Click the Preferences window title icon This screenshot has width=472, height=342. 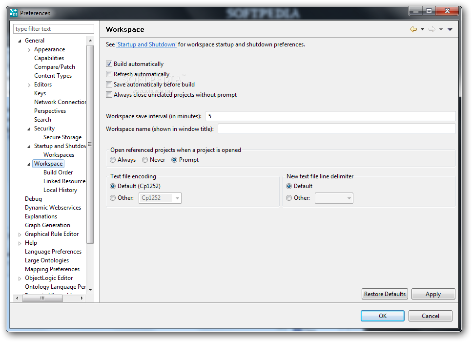click(x=14, y=13)
